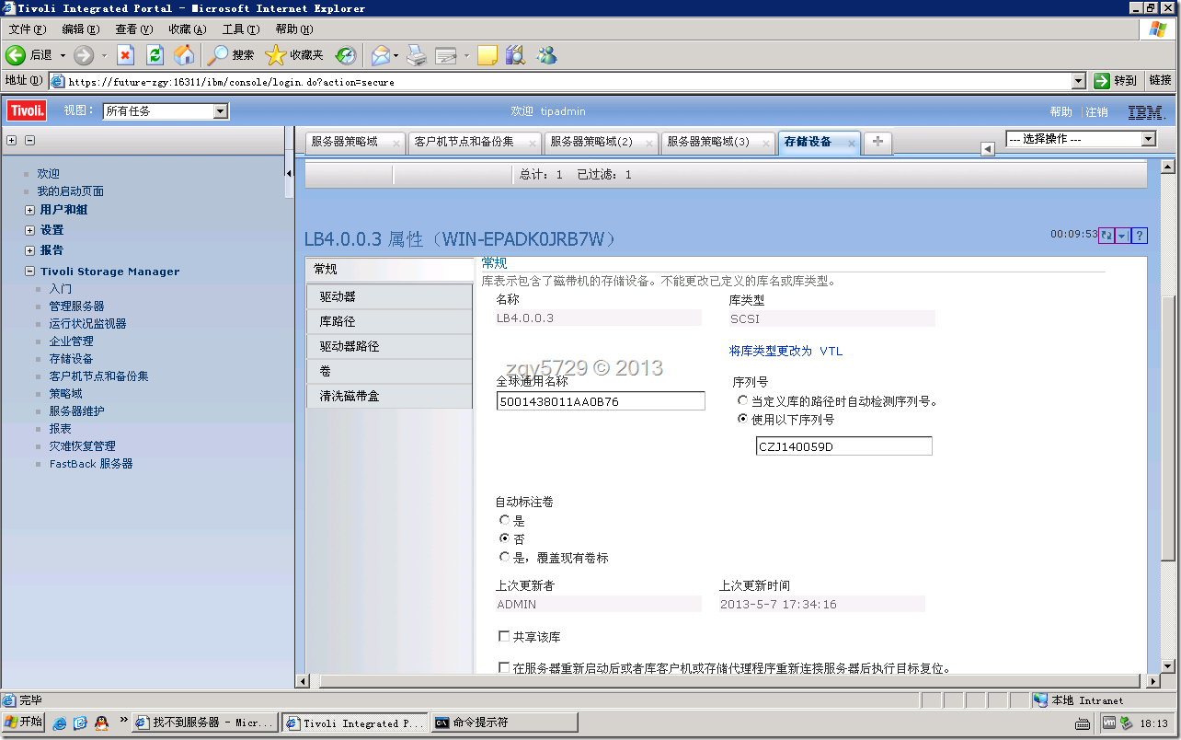This screenshot has width=1181, height=740.
Task: Add a new tab with the plus icon
Action: click(x=877, y=142)
